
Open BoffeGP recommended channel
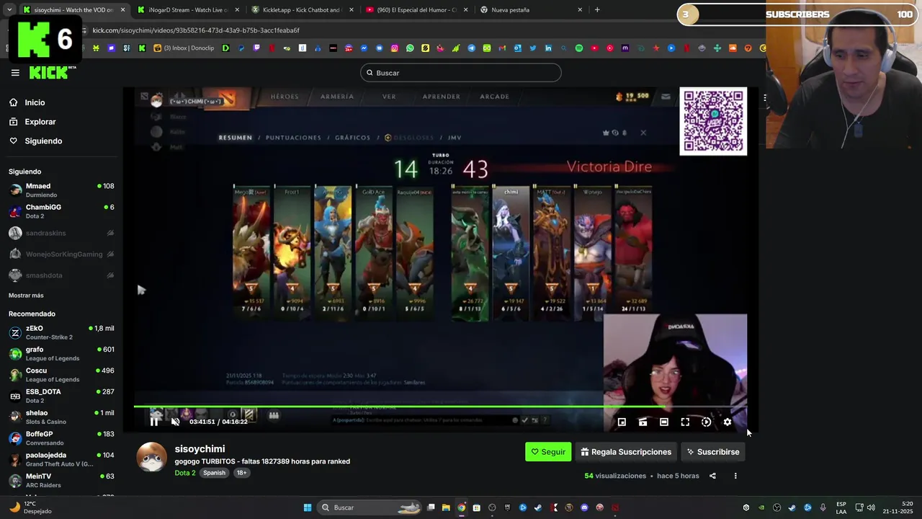(x=61, y=438)
